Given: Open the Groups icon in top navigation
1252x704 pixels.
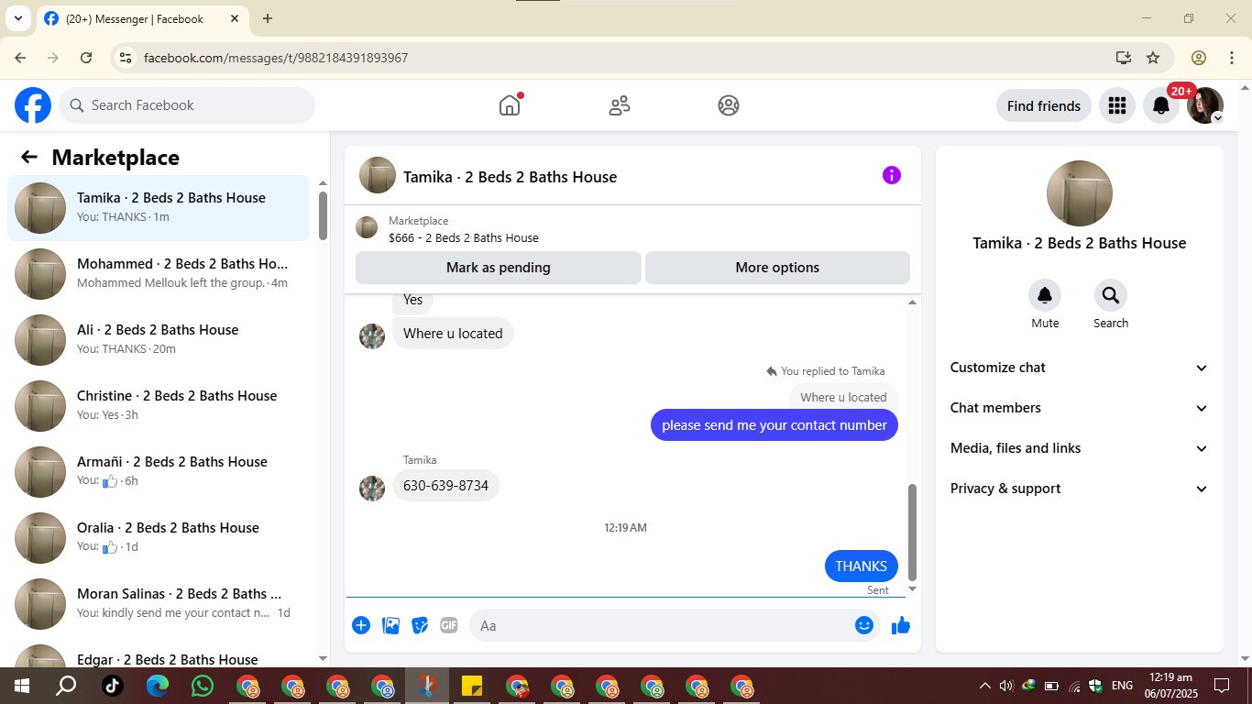Looking at the screenshot, I should (729, 105).
